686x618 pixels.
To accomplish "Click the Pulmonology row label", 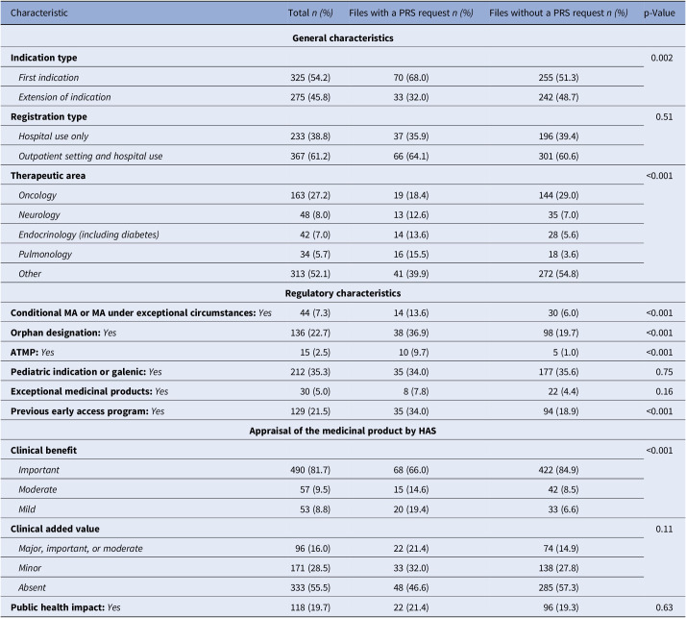I will pyautogui.click(x=45, y=255).
